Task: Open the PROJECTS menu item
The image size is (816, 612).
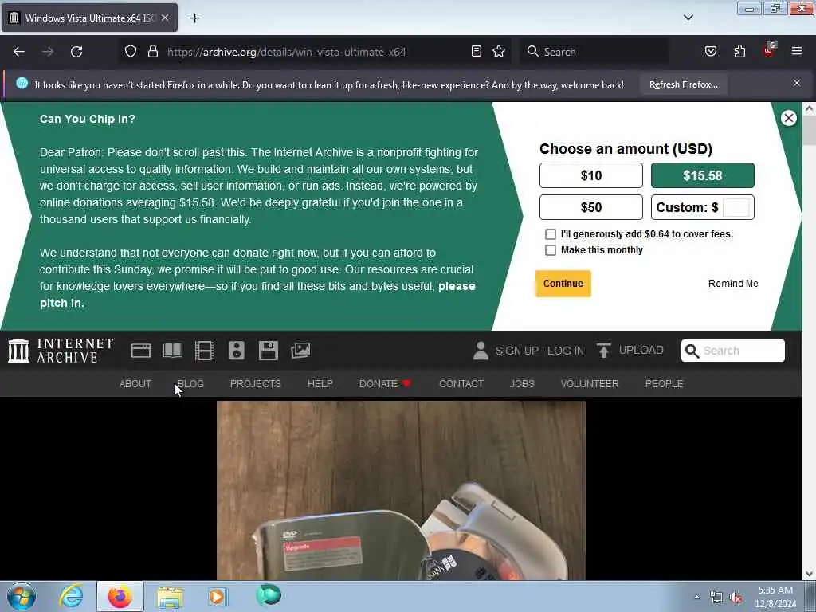Action: click(256, 383)
